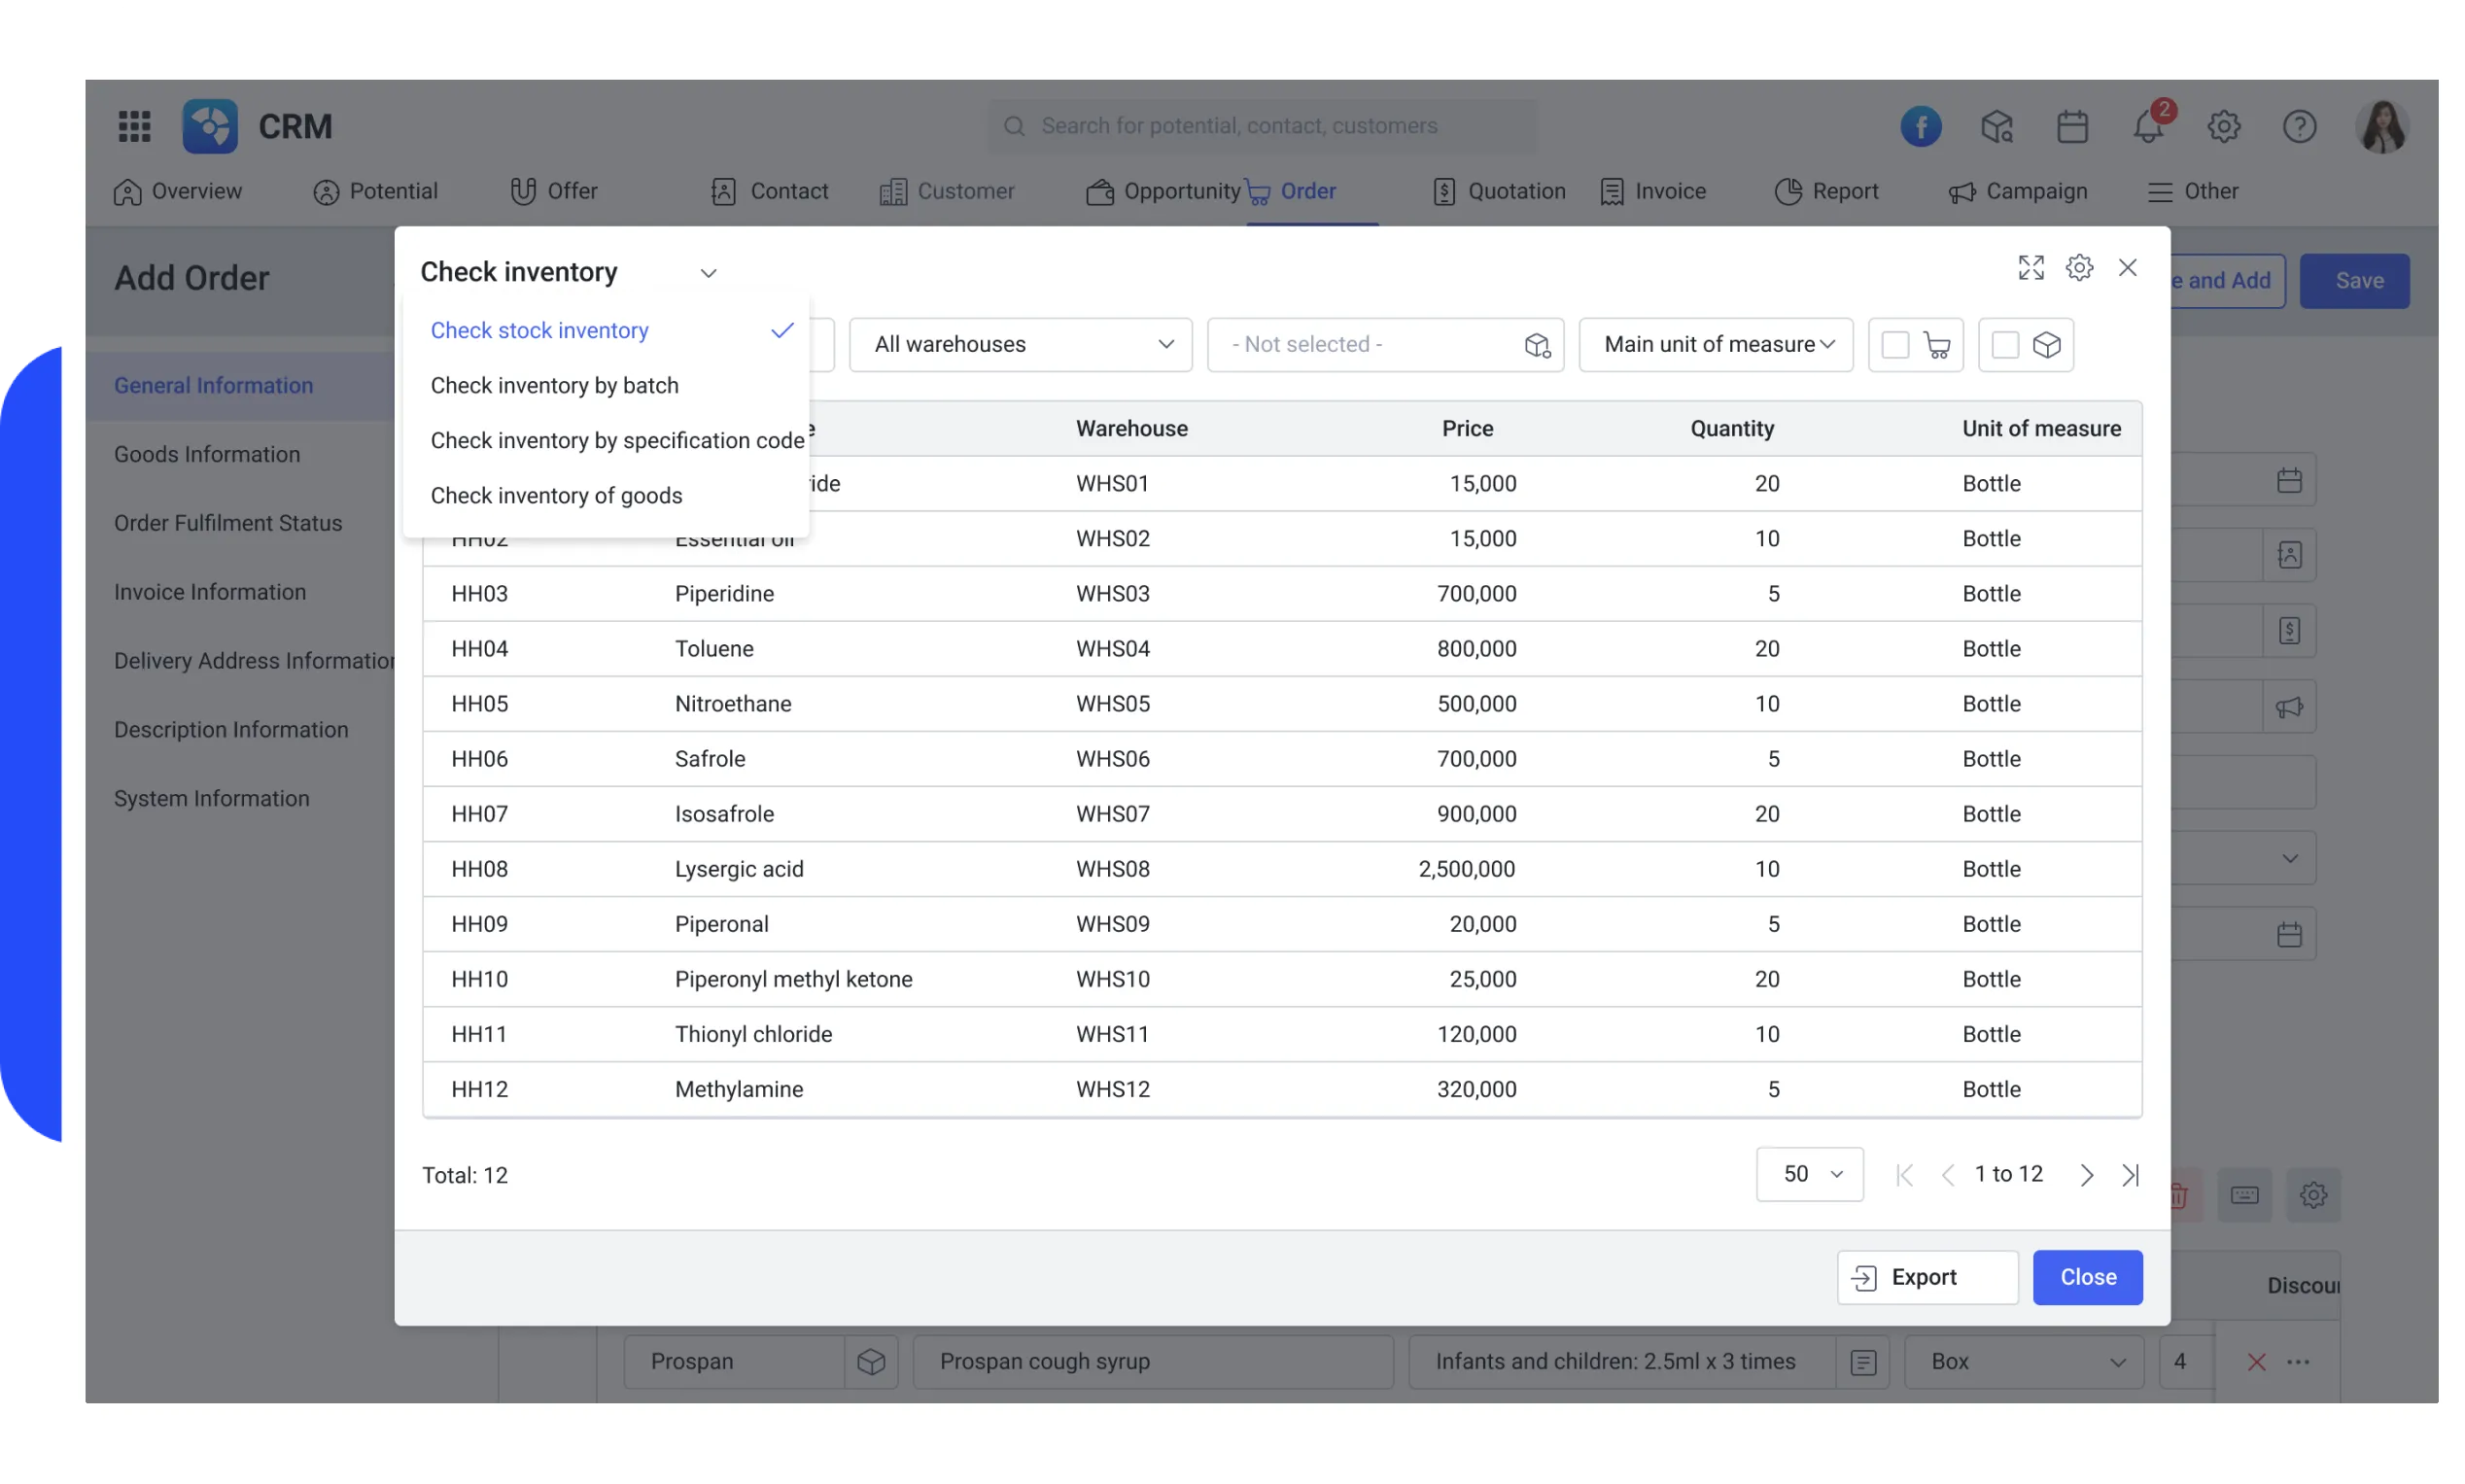The height and width of the screenshot is (1484, 2465).
Task: Click the Help question mark icon
Action: point(2300,126)
